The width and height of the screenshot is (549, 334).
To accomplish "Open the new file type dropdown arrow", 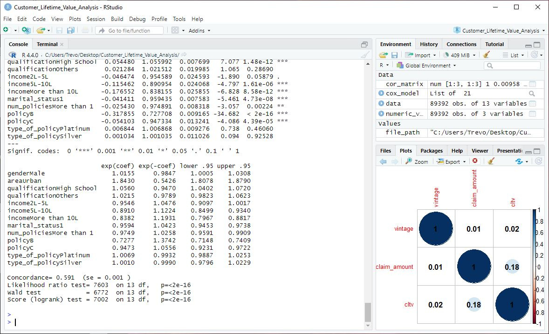I will pyautogui.click(x=15, y=31).
